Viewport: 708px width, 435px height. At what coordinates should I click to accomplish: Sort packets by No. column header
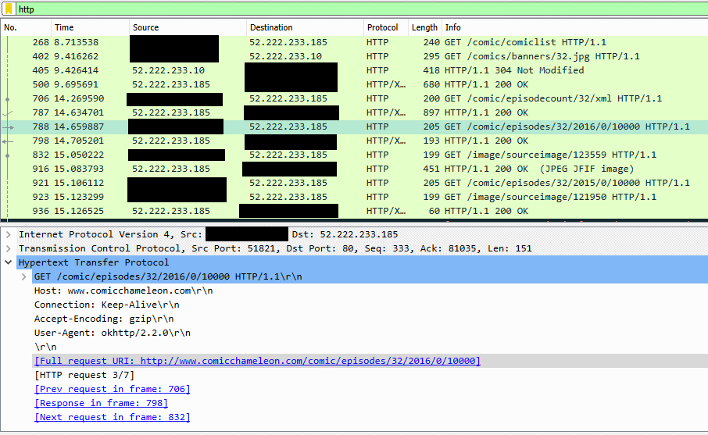[27, 27]
